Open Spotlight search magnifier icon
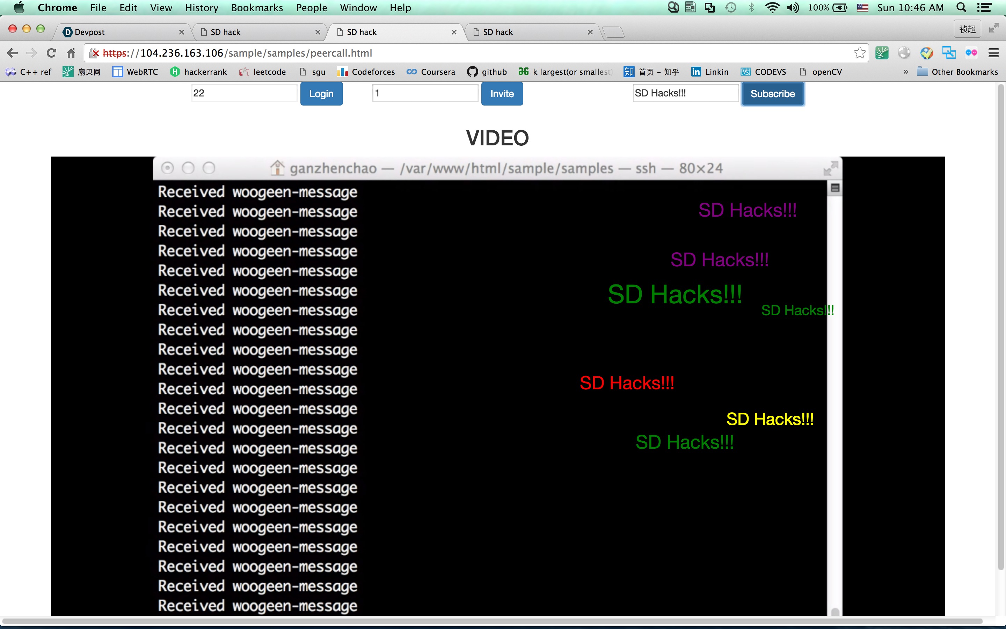The height and width of the screenshot is (629, 1006). click(x=962, y=7)
